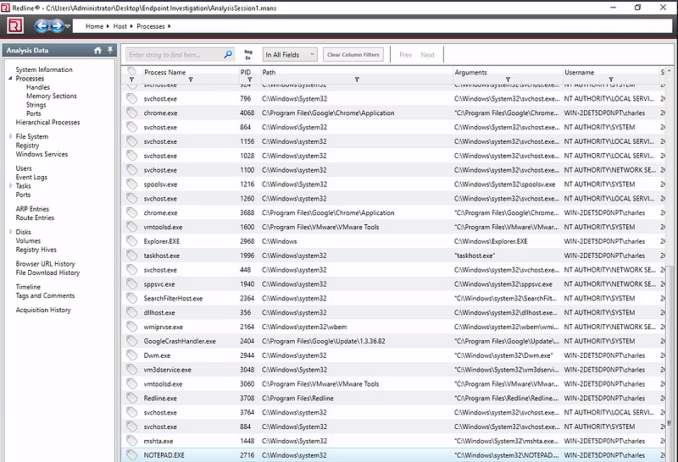Tag the Dwm.exe row
Screen dimensions: 678x462
[132, 355]
